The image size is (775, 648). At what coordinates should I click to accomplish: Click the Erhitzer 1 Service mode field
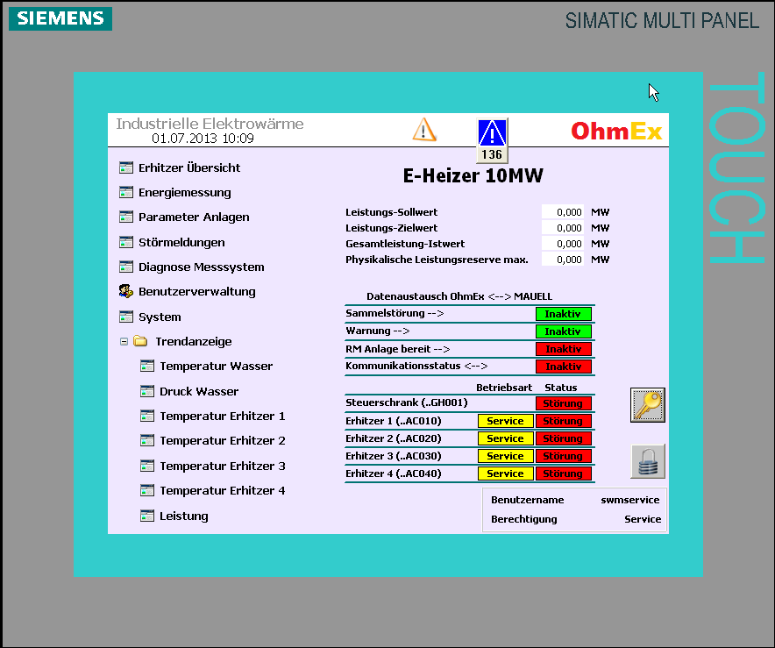(505, 421)
